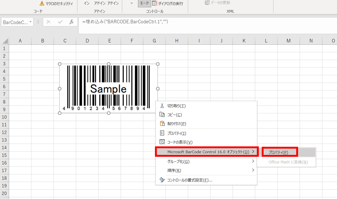Open the Name Box dropdown arrow
This screenshot has width=337, height=199.
(x=30, y=22)
